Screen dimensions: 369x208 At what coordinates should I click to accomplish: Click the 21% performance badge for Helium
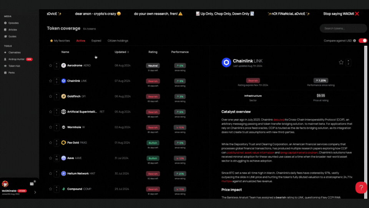point(180,174)
